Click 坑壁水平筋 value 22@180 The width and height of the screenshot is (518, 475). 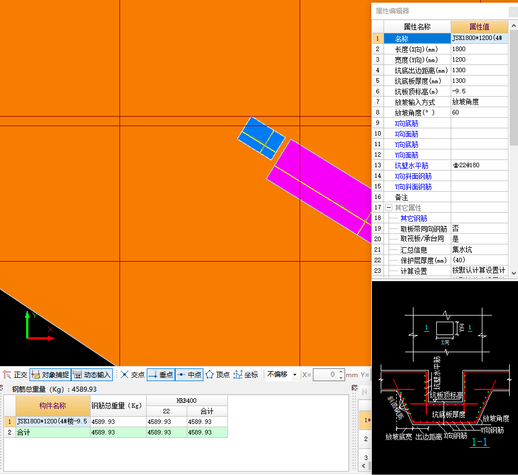pyautogui.click(x=479, y=165)
